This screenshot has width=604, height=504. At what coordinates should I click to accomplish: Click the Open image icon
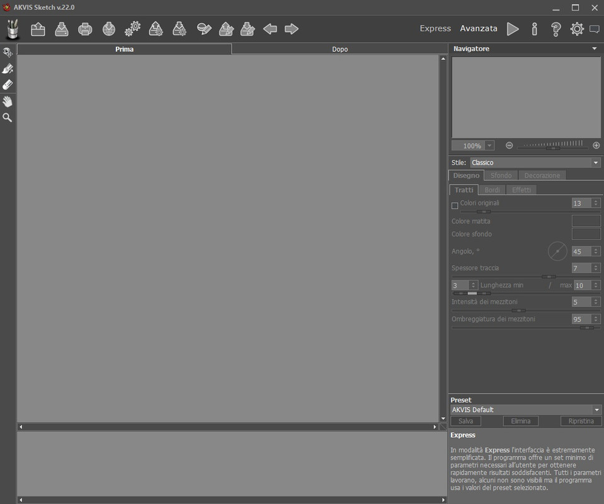pos(38,29)
